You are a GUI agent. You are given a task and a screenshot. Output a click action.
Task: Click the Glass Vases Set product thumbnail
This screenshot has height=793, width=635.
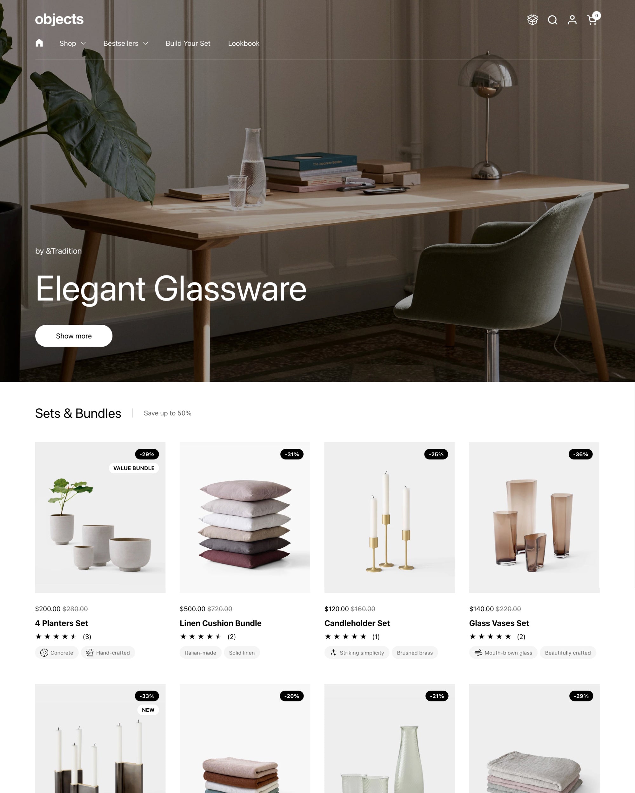tap(533, 518)
